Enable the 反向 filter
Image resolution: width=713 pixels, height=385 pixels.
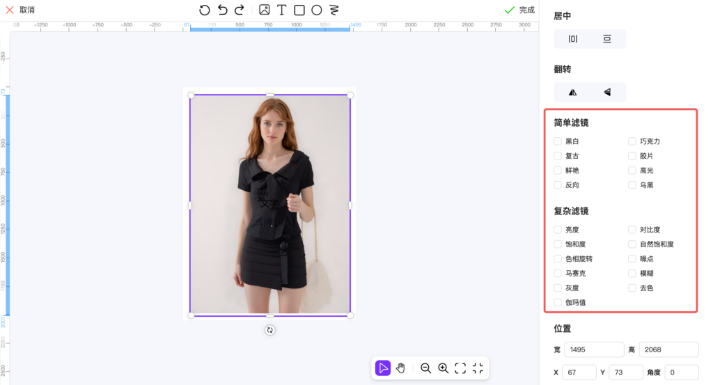click(x=558, y=185)
